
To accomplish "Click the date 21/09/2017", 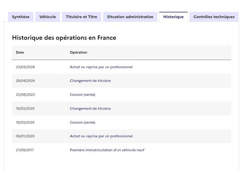I will coord(25,150).
